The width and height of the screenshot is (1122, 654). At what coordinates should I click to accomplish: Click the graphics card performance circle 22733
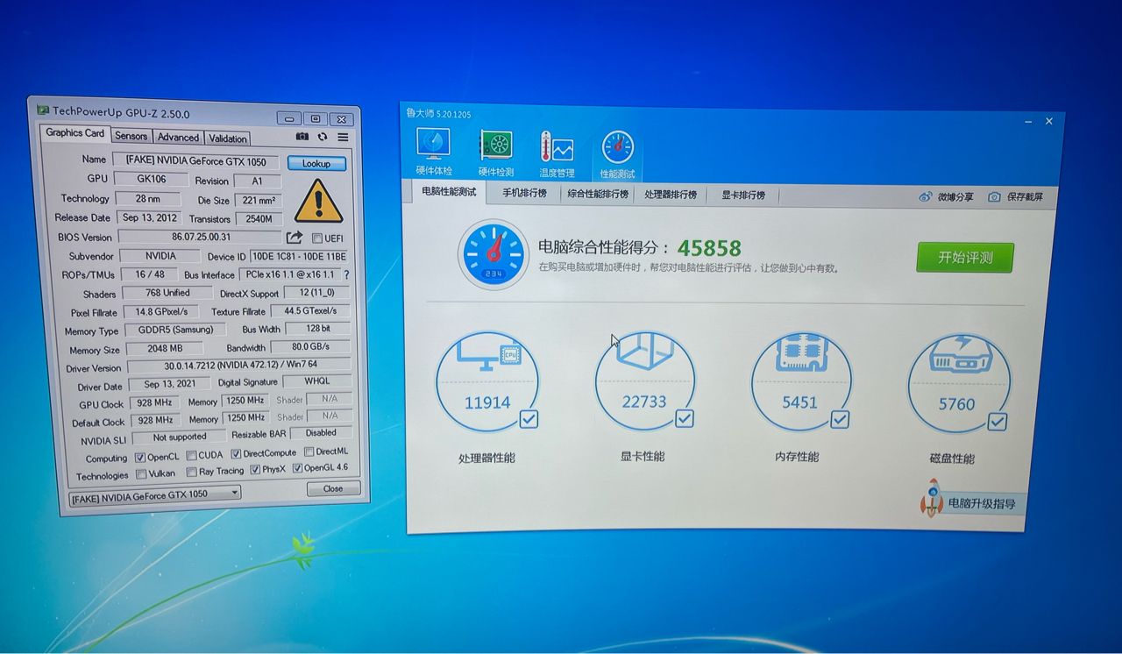(x=644, y=381)
